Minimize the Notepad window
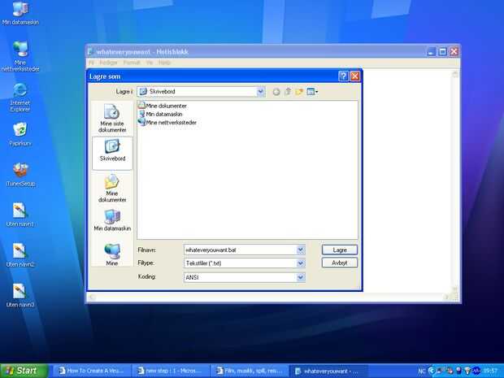The width and height of the screenshot is (504, 378). pos(432,51)
